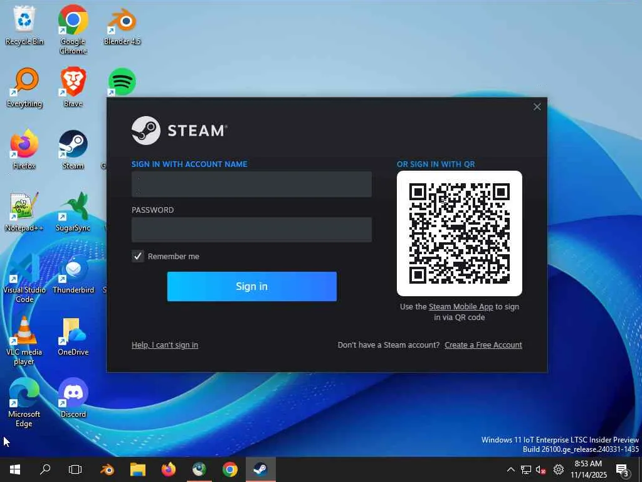Expand the hidden system tray icons chevron
The height and width of the screenshot is (482, 642).
pyautogui.click(x=510, y=469)
